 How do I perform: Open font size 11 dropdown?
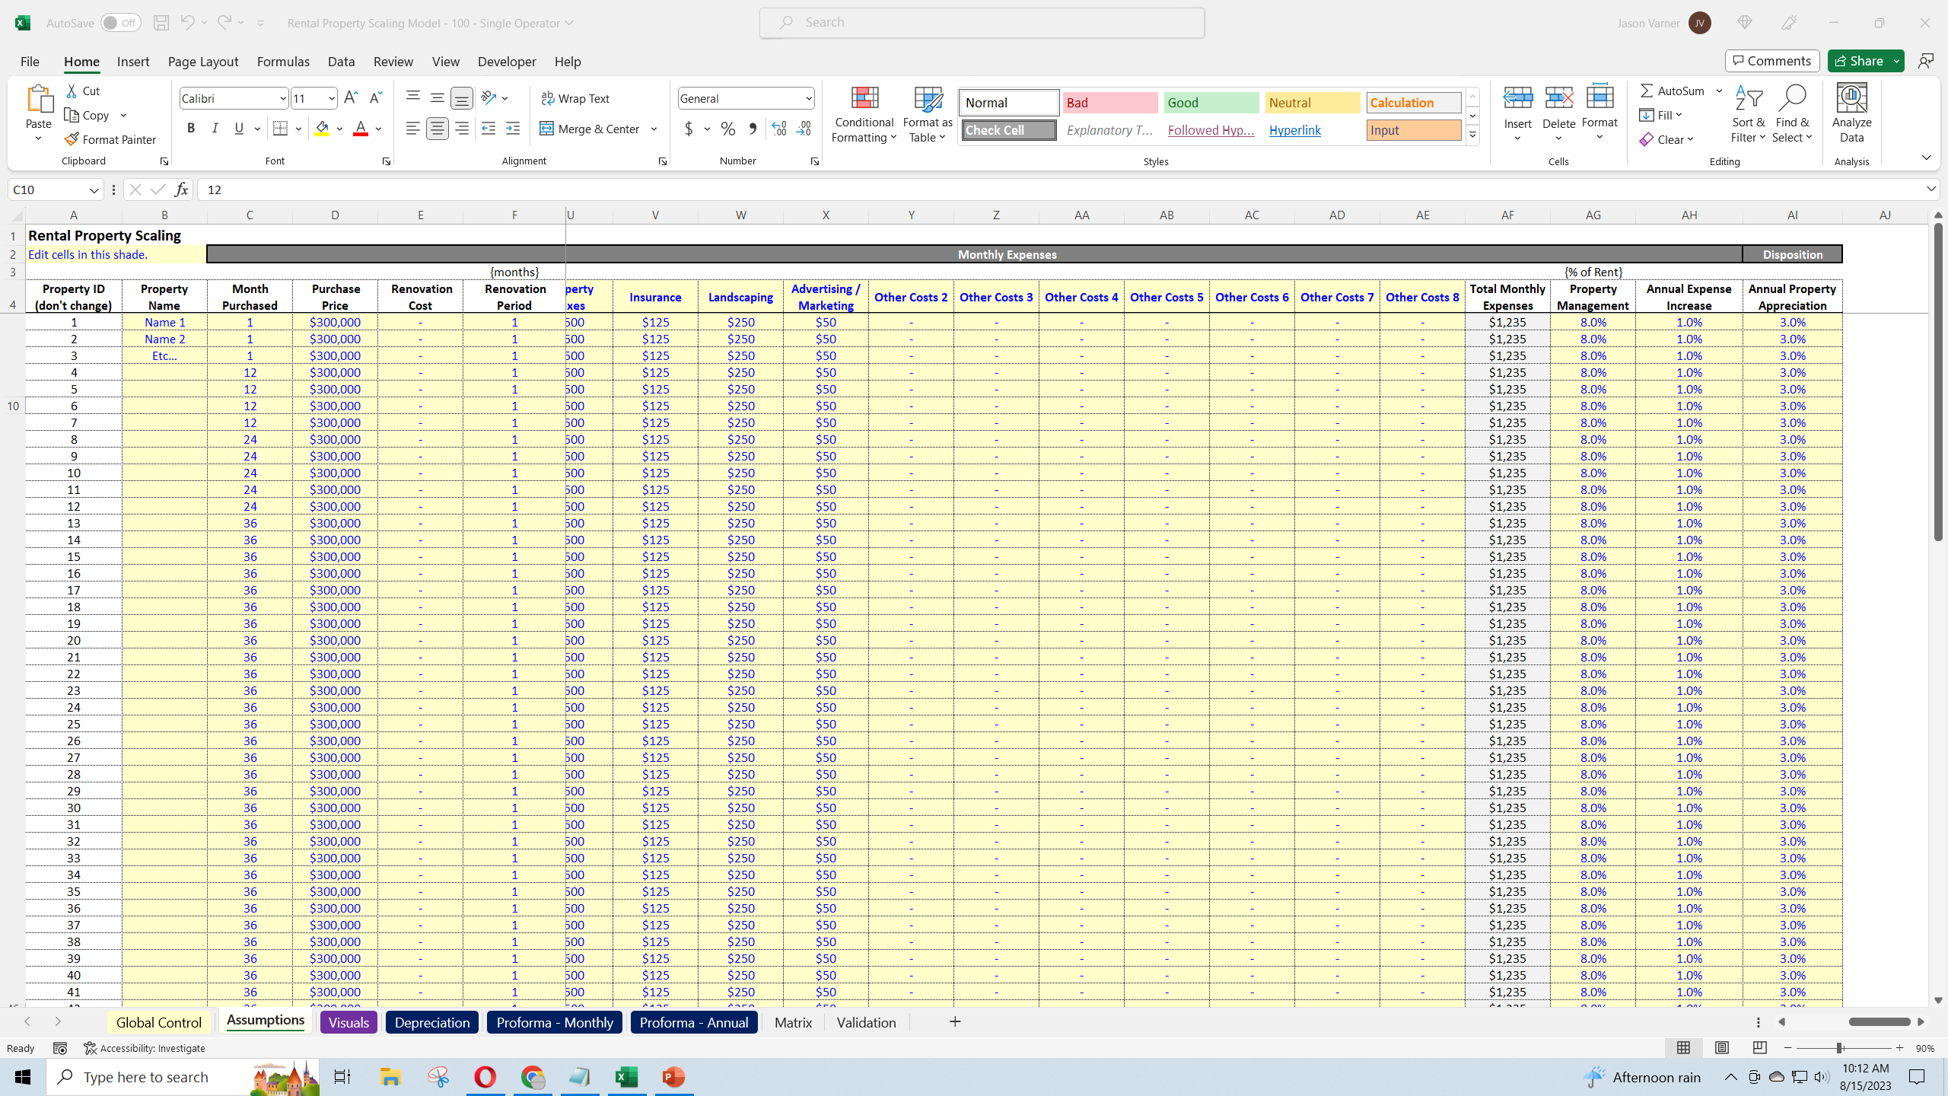point(332,98)
